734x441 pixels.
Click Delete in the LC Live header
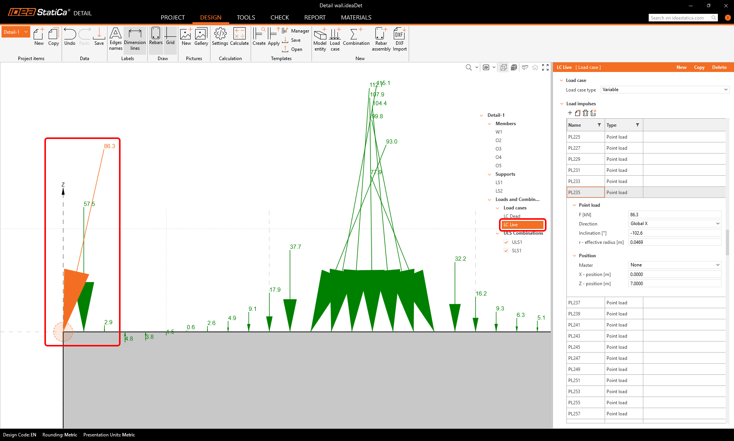coord(719,67)
